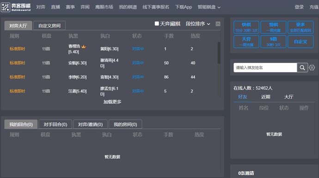Switch to the 大厅 tab in online list
319x178 pixels.
[x=288, y=97]
